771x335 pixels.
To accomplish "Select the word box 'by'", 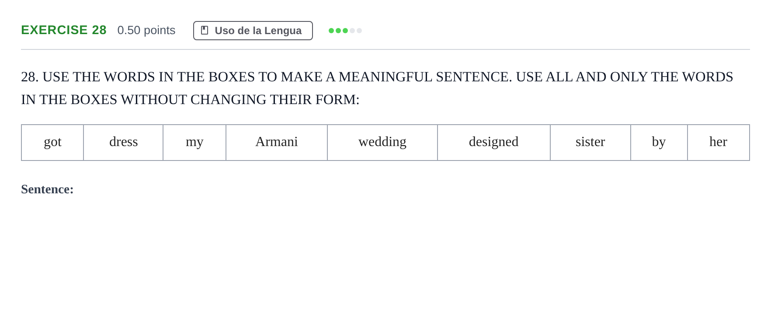I will pos(659,143).
